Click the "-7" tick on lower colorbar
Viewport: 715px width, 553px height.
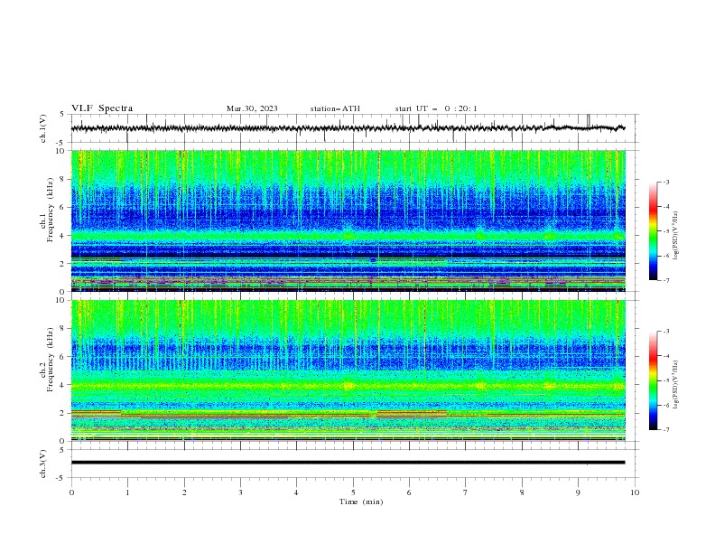click(665, 430)
